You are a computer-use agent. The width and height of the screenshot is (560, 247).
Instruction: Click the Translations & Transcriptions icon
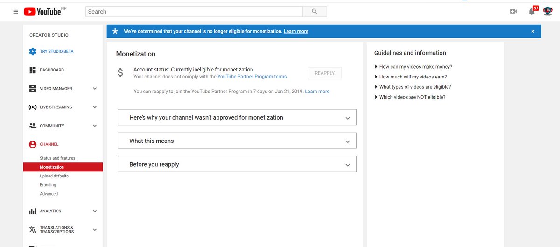[33, 230]
